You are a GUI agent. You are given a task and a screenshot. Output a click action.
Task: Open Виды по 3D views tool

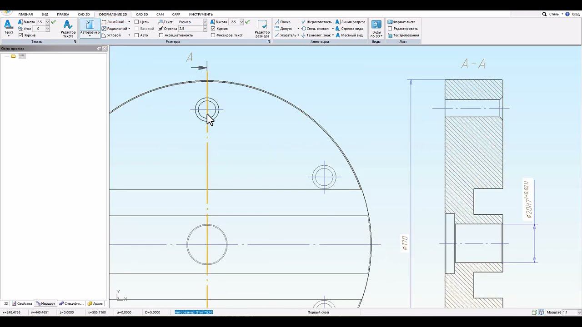pos(376,29)
